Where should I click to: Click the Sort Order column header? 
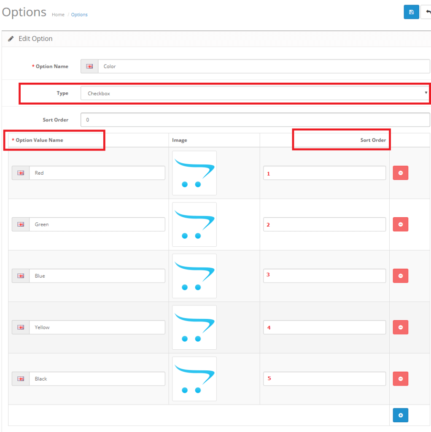point(373,140)
